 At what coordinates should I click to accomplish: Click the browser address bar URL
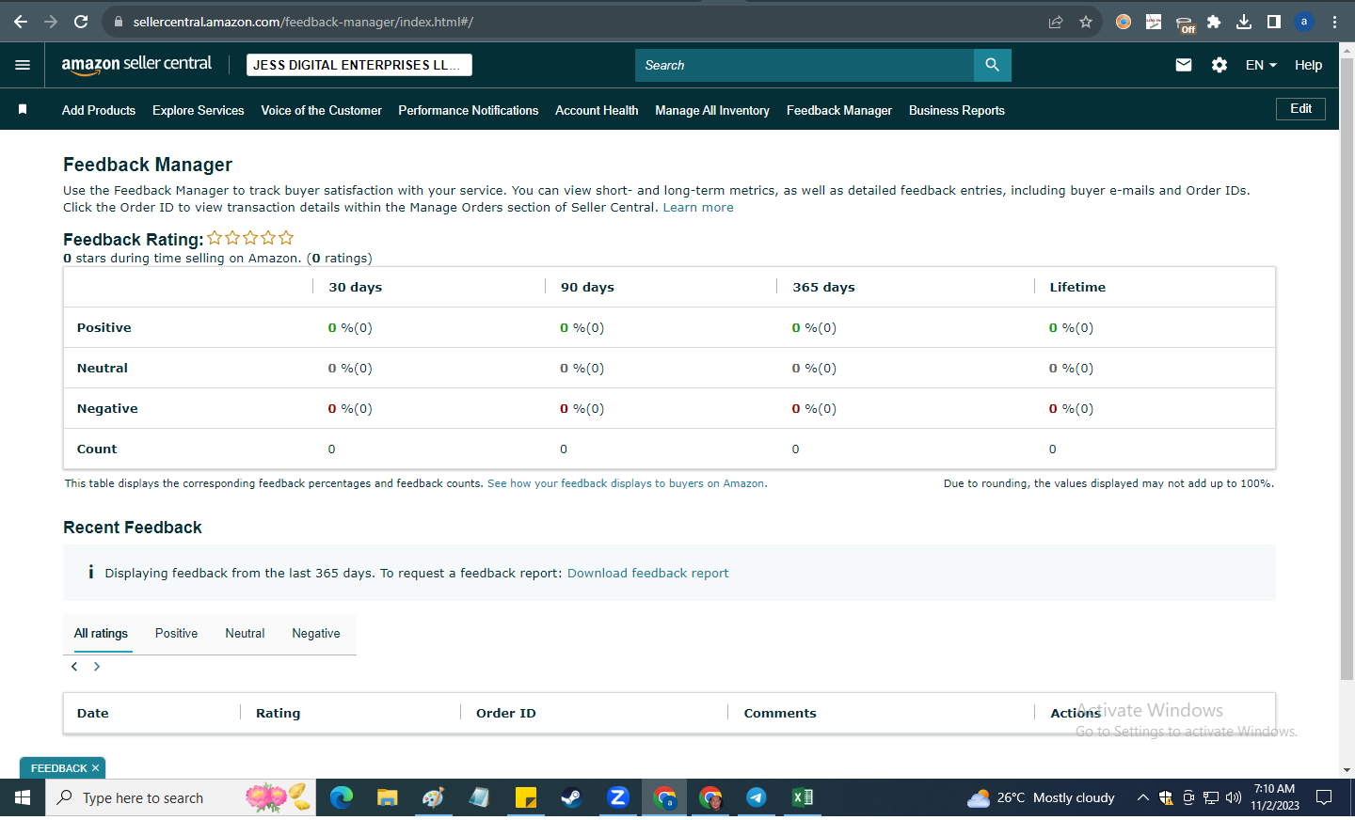click(303, 22)
